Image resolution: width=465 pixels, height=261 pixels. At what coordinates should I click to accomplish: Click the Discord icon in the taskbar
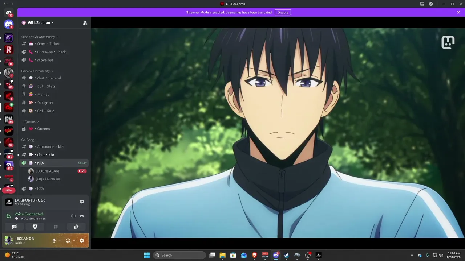point(276,255)
